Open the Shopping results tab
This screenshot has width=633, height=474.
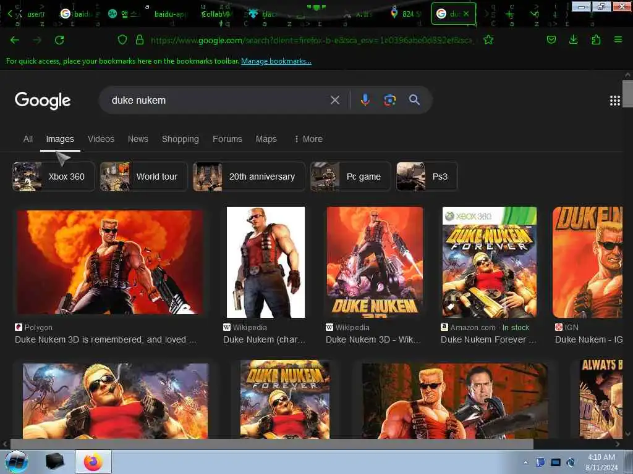point(180,139)
